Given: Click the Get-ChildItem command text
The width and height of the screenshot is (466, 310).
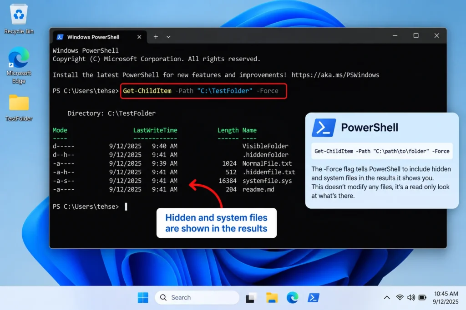Looking at the screenshot, I should 147,91.
